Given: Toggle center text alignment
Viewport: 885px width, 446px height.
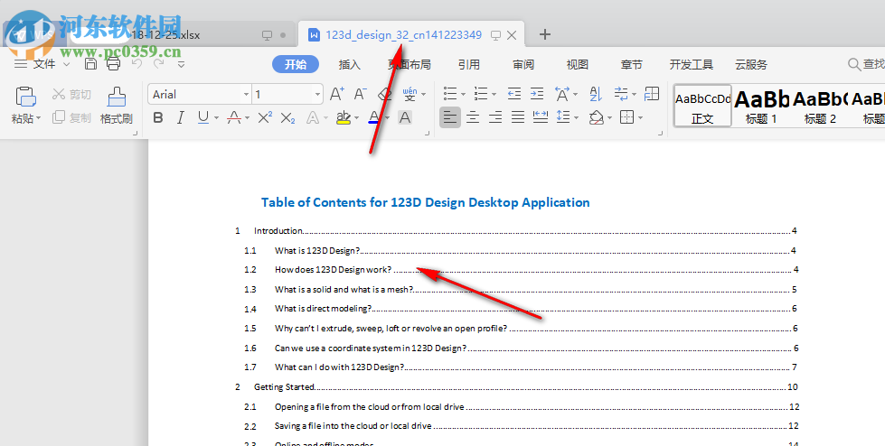Looking at the screenshot, I should point(472,117).
